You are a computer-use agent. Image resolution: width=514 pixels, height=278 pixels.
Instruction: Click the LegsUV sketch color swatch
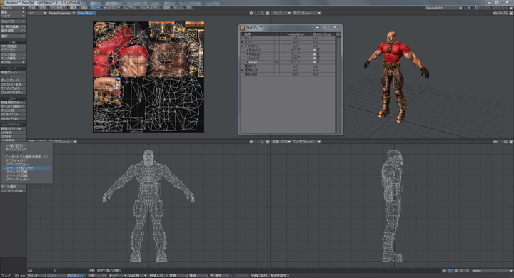point(315,58)
